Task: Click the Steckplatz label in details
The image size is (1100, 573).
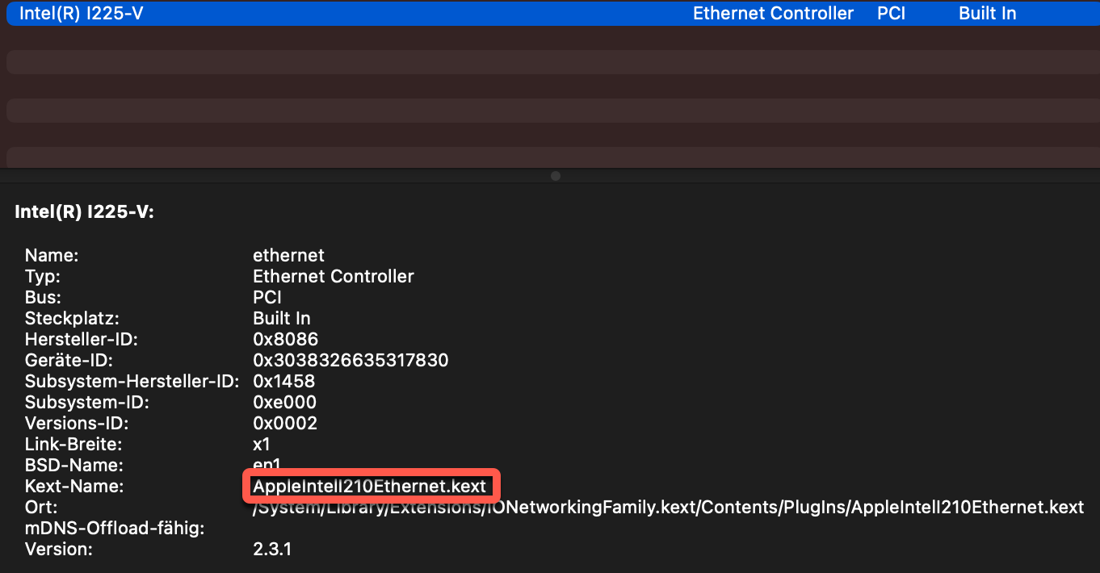Action: (x=72, y=318)
